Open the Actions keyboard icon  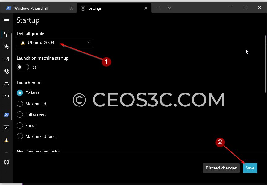click(7, 96)
